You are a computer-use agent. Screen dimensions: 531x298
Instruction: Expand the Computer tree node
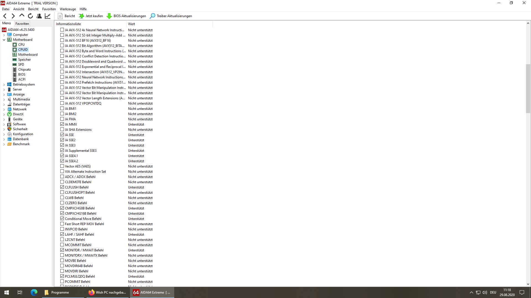tap(4, 35)
